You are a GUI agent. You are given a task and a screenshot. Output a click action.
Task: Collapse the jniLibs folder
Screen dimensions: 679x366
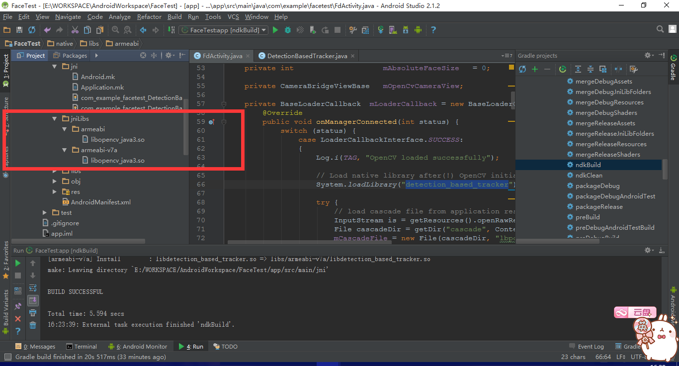pos(55,119)
